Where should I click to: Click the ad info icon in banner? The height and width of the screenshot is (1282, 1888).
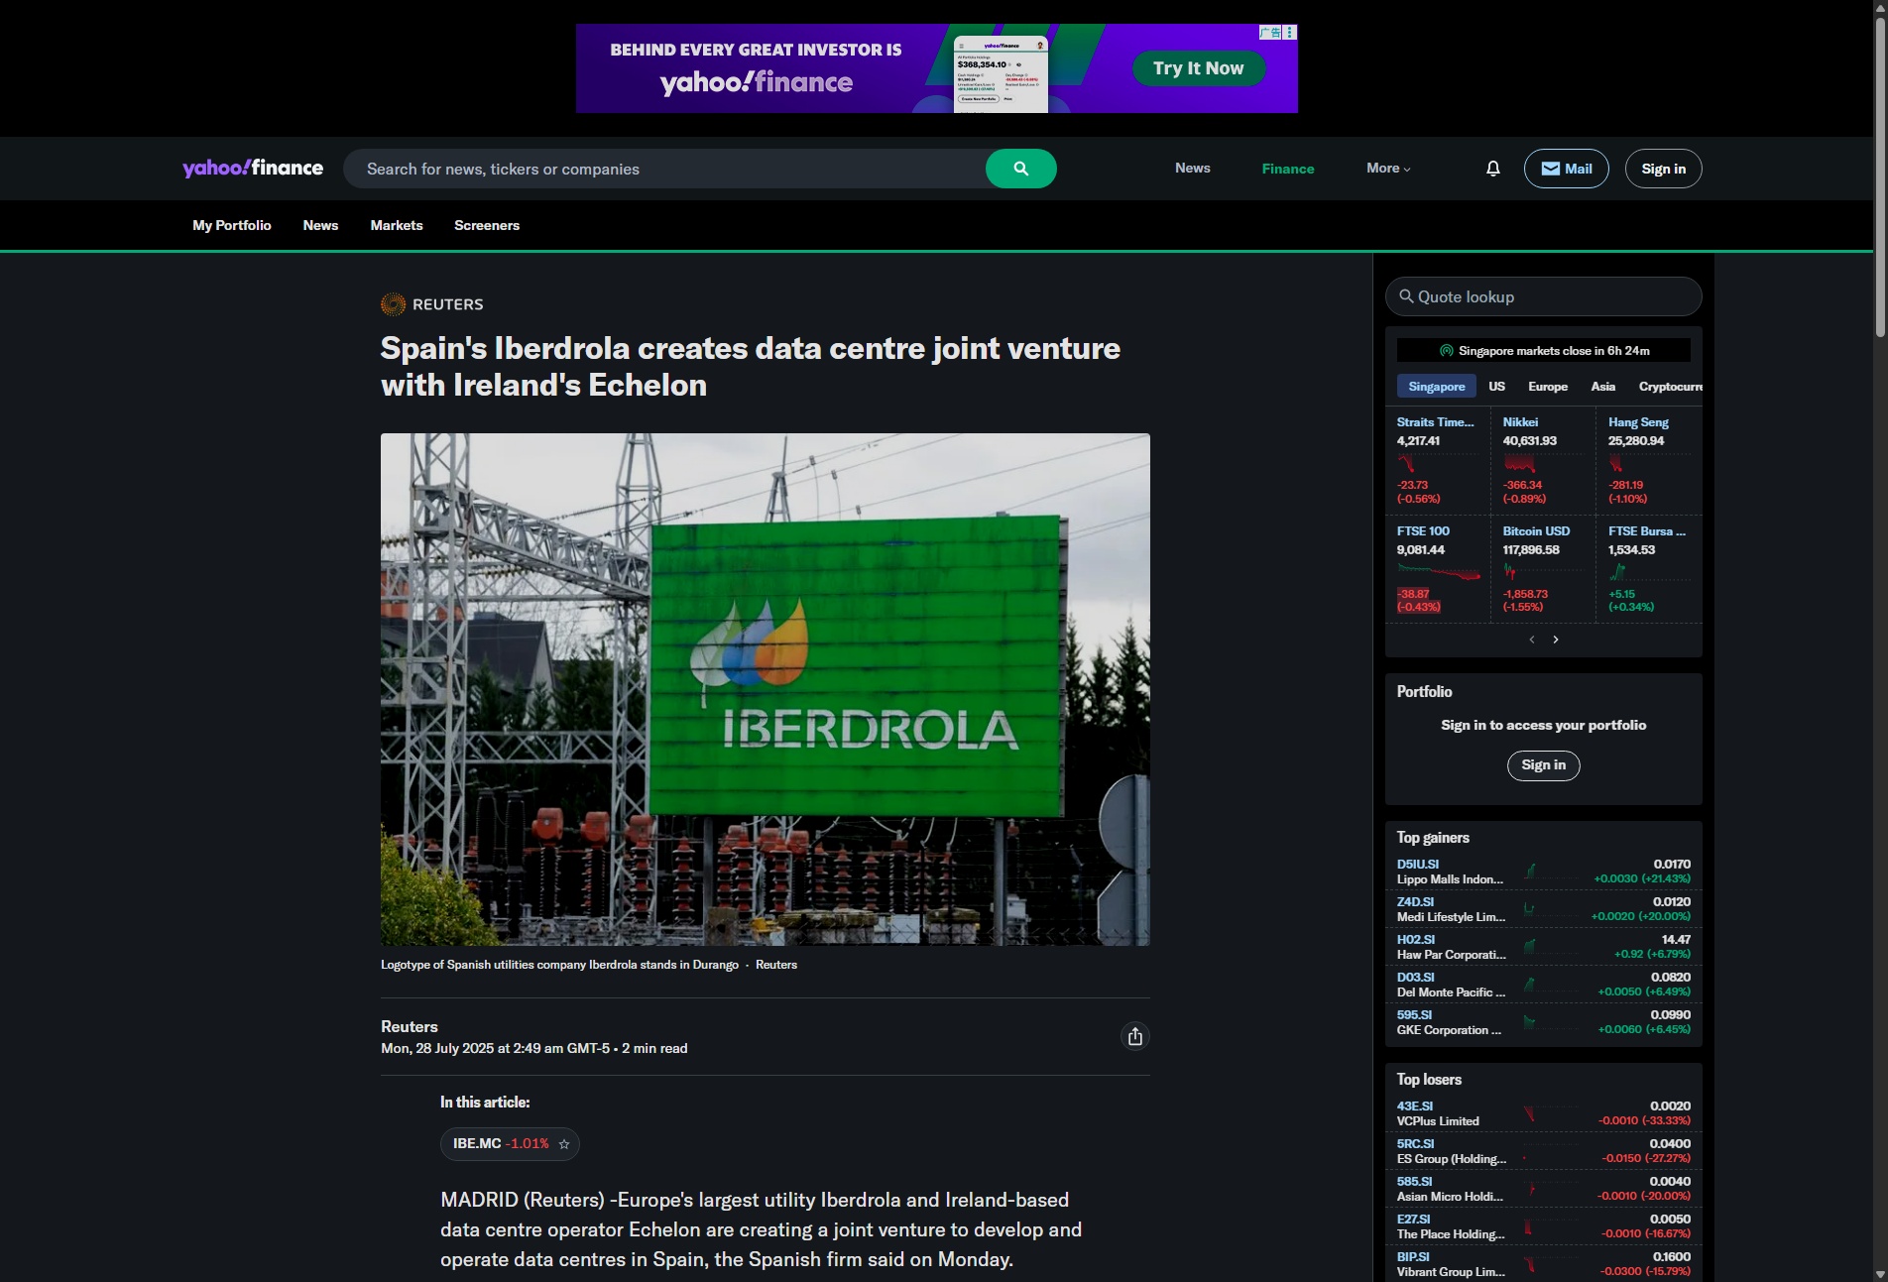click(1290, 32)
